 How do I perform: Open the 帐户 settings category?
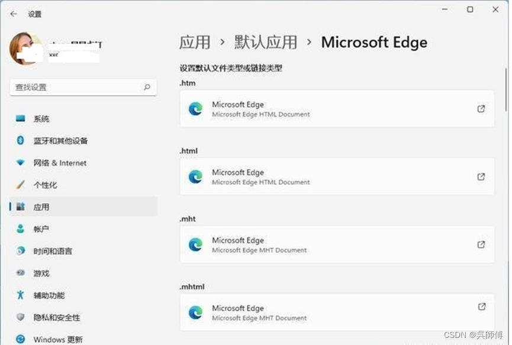click(83, 229)
